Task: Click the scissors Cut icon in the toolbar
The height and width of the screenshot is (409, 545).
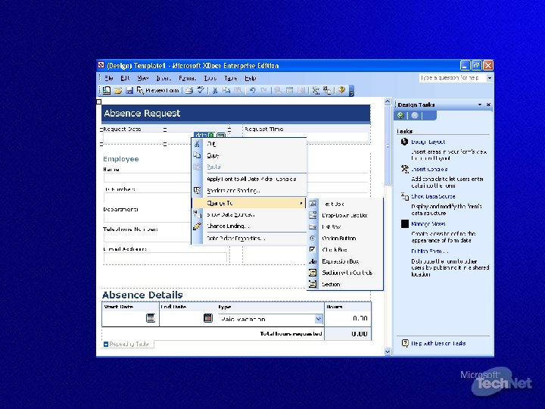Action: pos(215,90)
